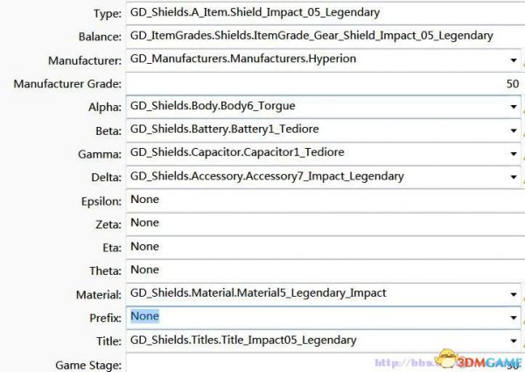Click the Type field with Shield_Impact_05_Legendary
The height and width of the screenshot is (372, 525).
tap(325, 13)
